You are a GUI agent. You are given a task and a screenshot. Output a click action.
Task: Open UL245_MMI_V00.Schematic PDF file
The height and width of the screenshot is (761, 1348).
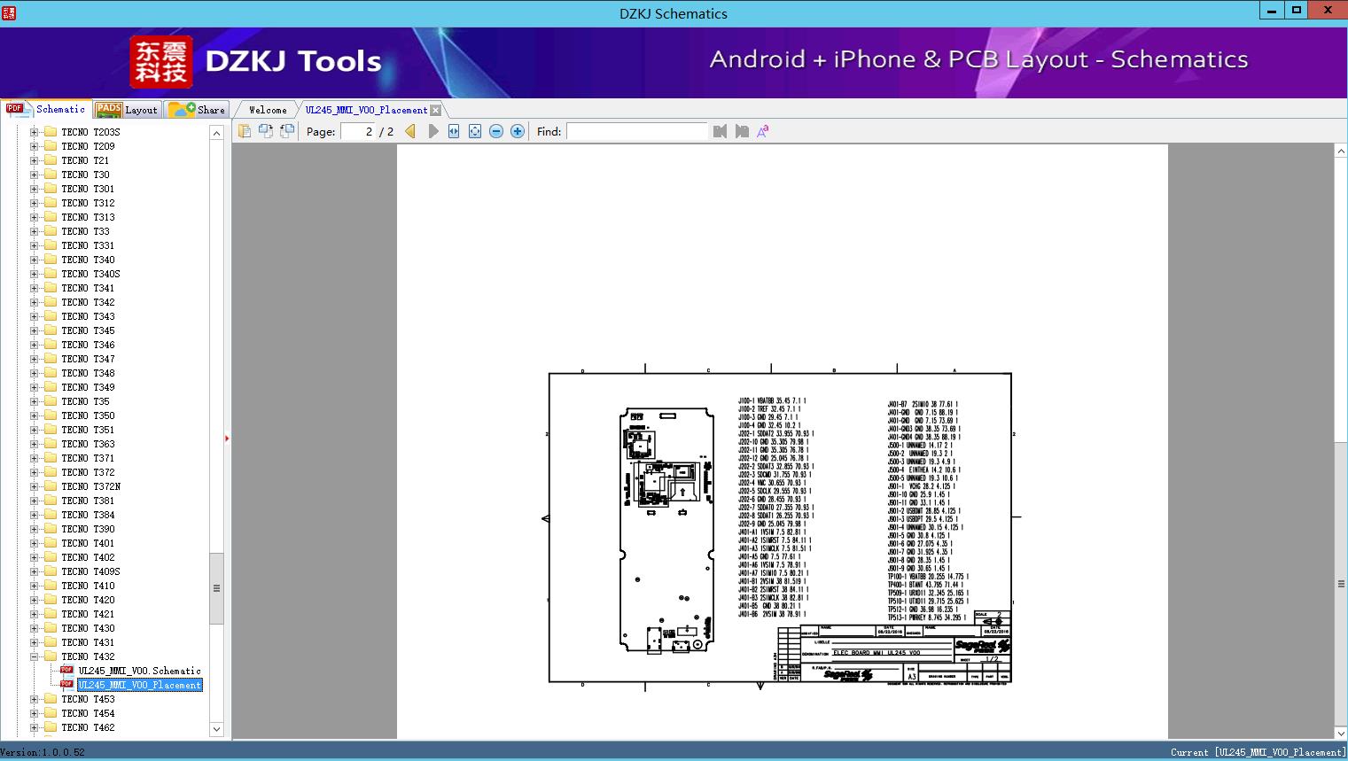(139, 671)
